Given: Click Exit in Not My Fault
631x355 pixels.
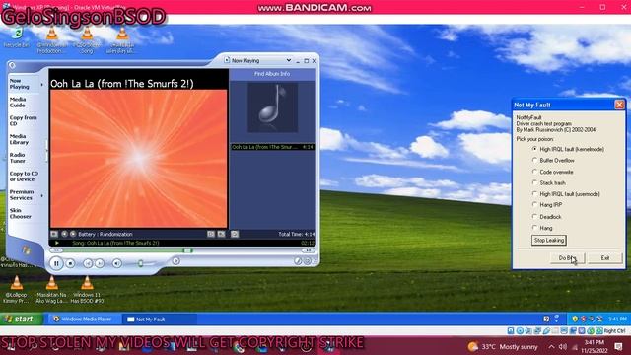Looking at the screenshot, I should tap(604, 258).
